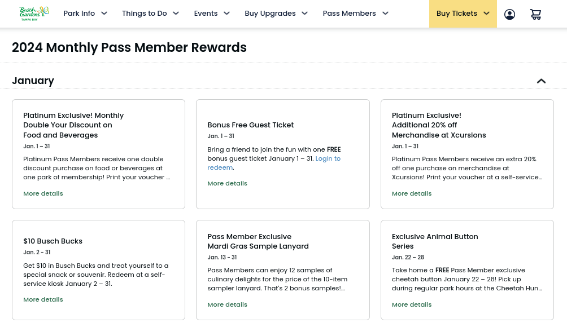The height and width of the screenshot is (327, 567).
Task: Open the user account icon
Action: pyautogui.click(x=509, y=14)
